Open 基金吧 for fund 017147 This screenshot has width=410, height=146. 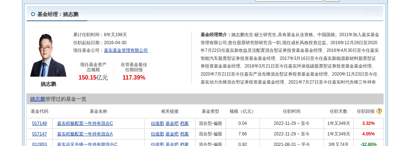click(172, 134)
